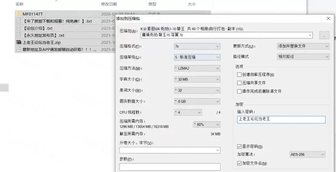The image size is (336, 172).
Task: Click the browse button next to archive name
Action: [324, 35]
